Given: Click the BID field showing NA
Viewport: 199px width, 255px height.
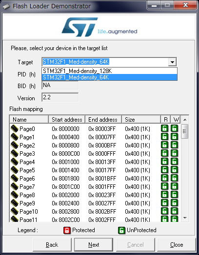Looking at the screenshot, I should point(60,85).
